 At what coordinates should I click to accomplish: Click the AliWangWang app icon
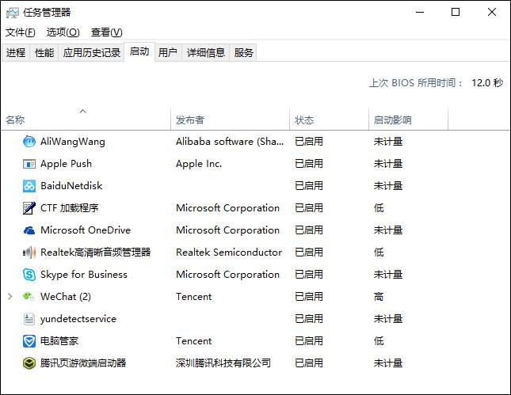point(29,142)
